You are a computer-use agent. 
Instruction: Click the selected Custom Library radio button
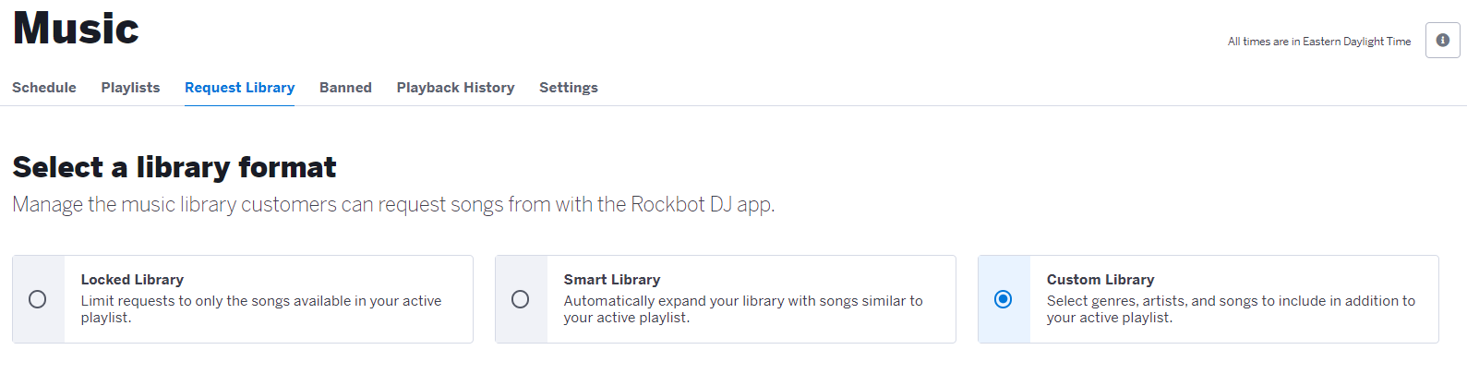tap(1004, 299)
